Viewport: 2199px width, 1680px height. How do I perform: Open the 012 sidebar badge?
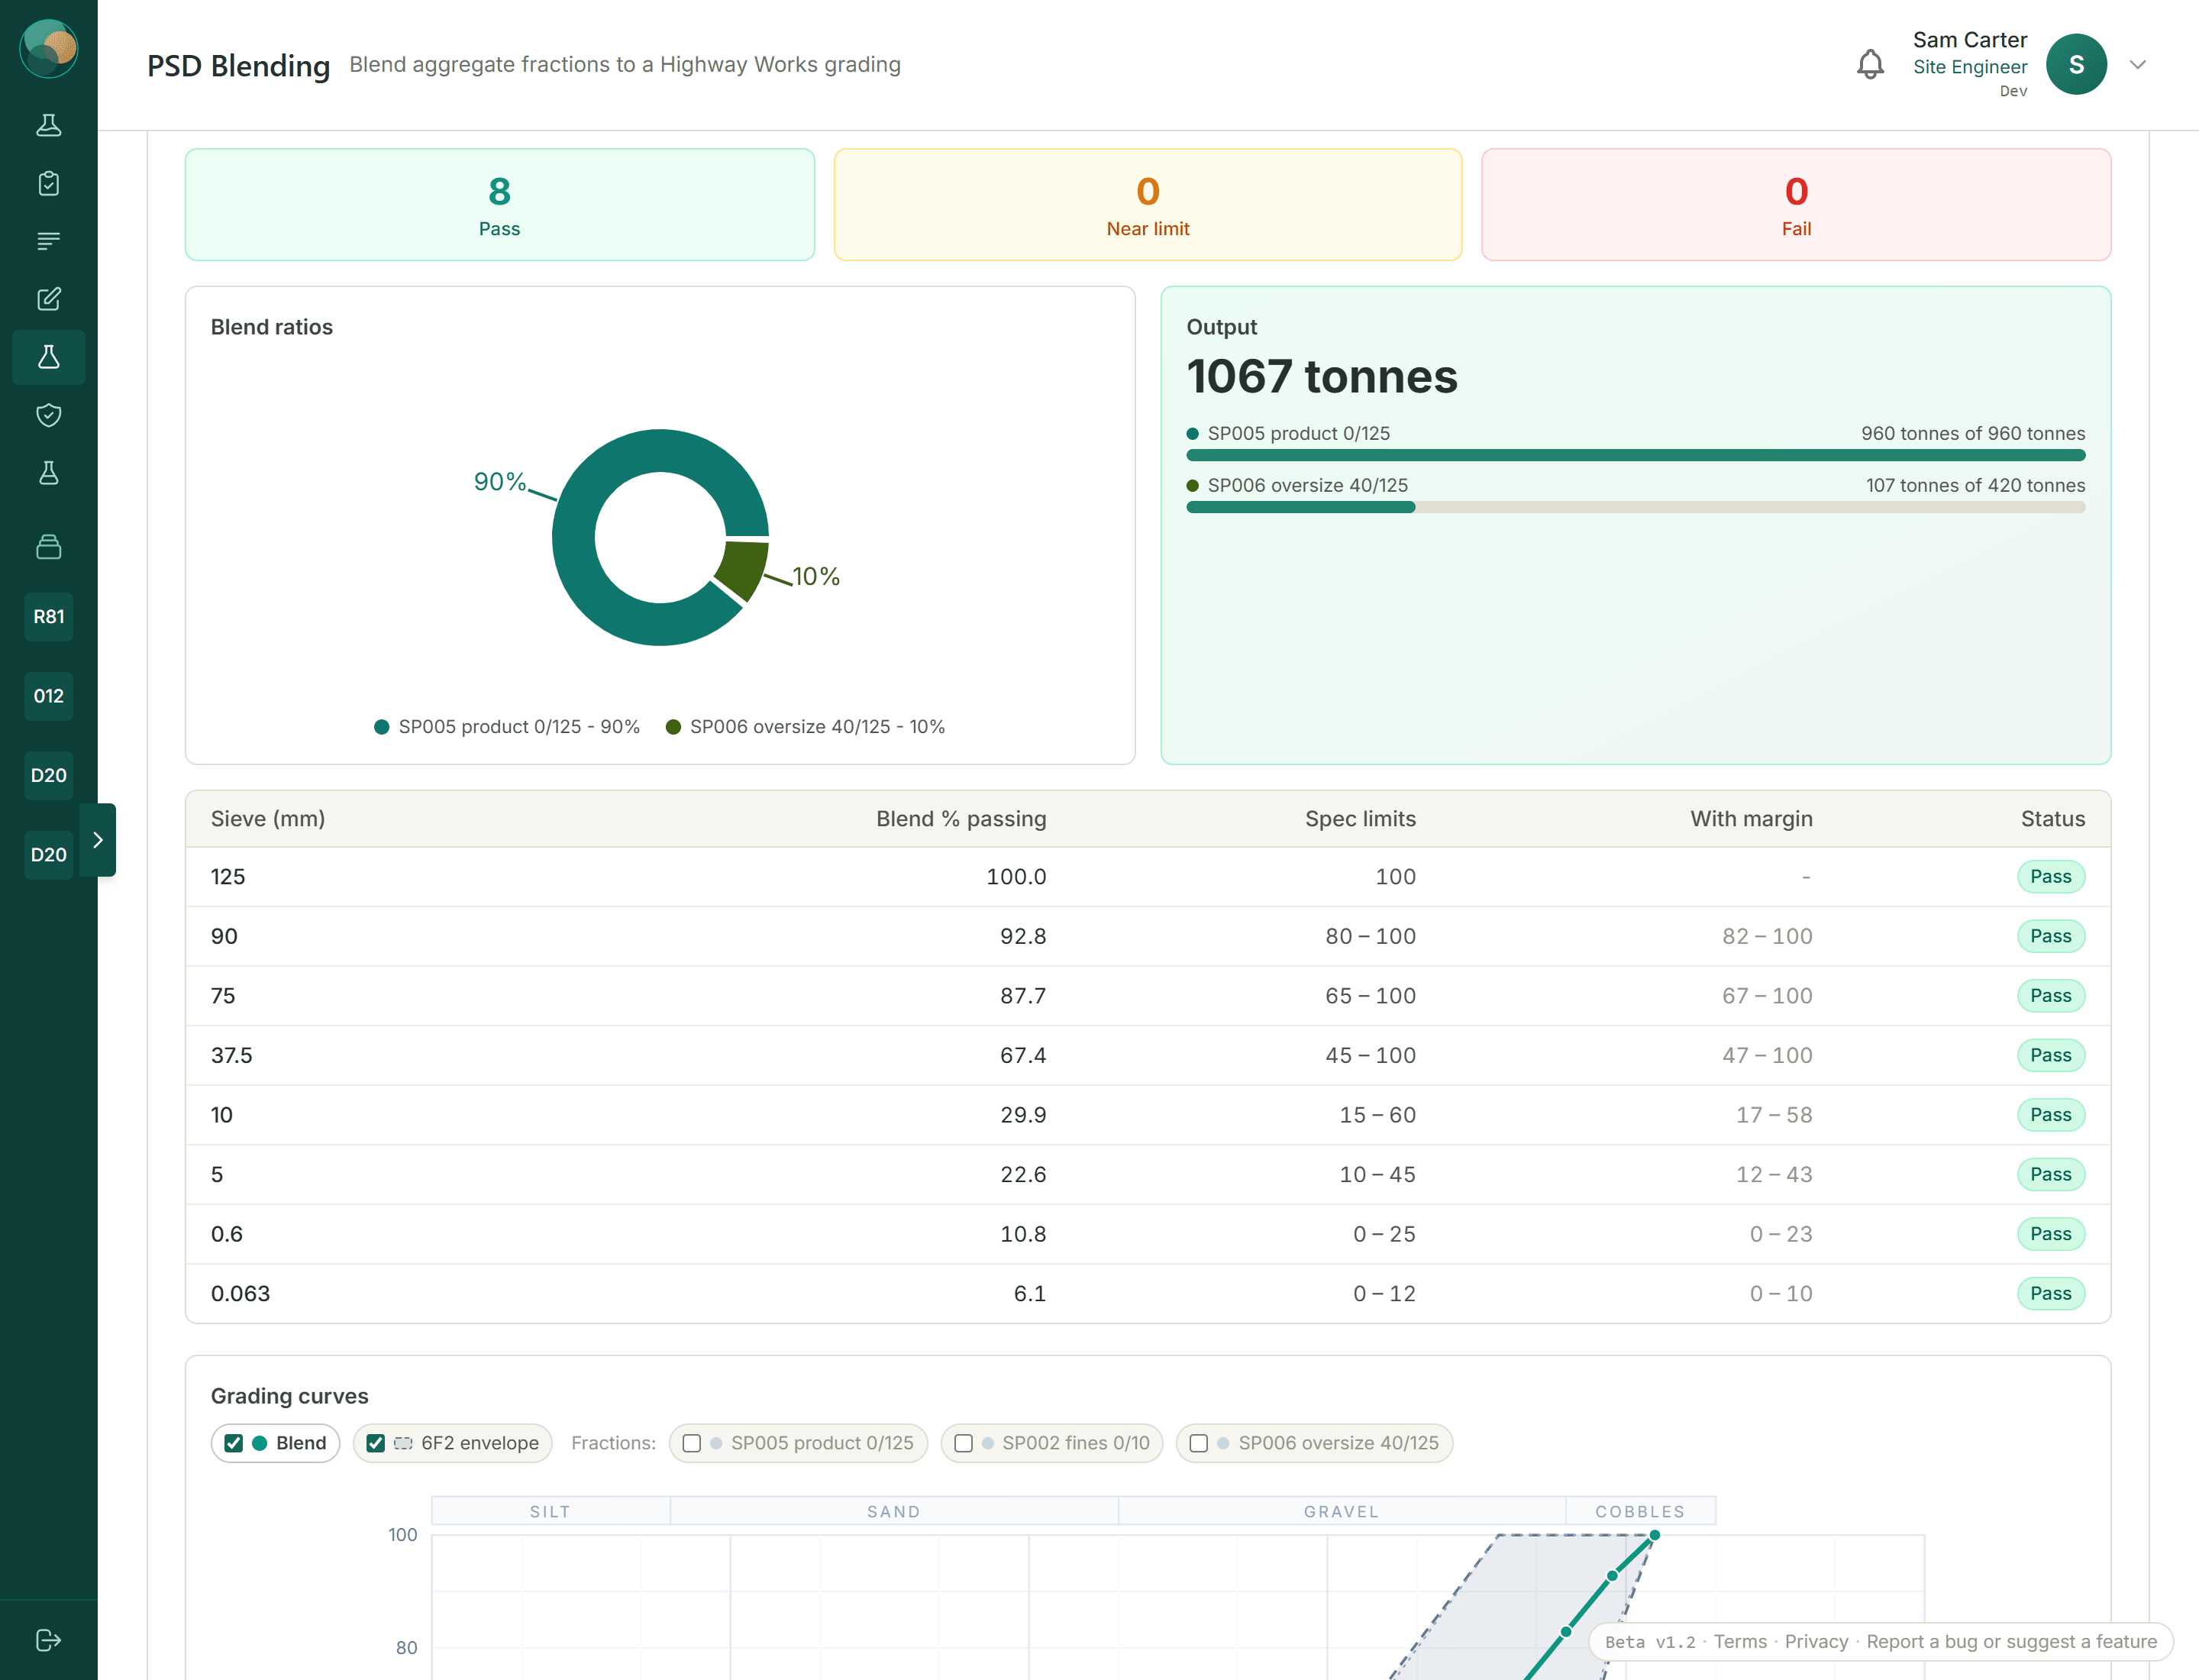(49, 696)
